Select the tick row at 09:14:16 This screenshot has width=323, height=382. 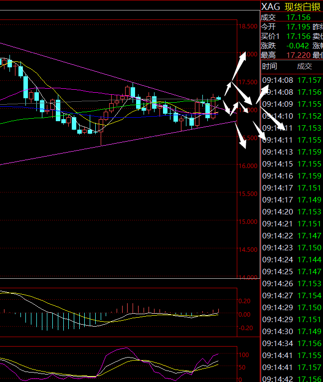(x=292, y=176)
